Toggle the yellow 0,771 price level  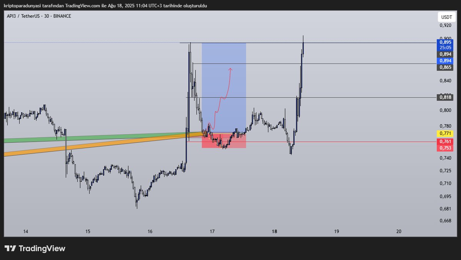445,133
